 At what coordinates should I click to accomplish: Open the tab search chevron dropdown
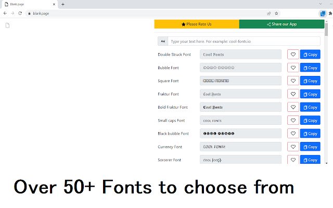pyautogui.click(x=321, y=4)
